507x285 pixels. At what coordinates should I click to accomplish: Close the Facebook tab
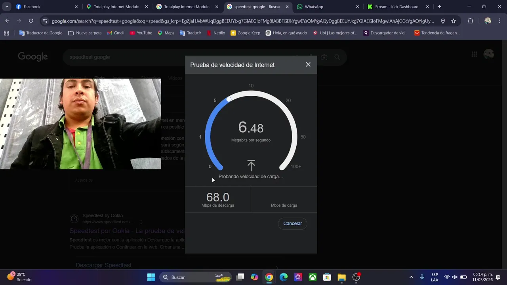(x=76, y=7)
